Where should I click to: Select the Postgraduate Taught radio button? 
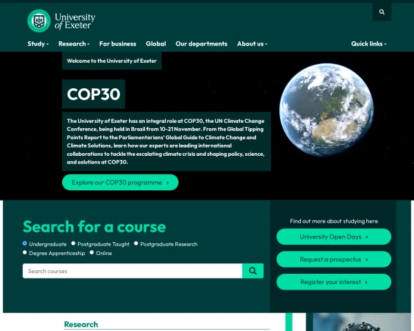(73, 243)
